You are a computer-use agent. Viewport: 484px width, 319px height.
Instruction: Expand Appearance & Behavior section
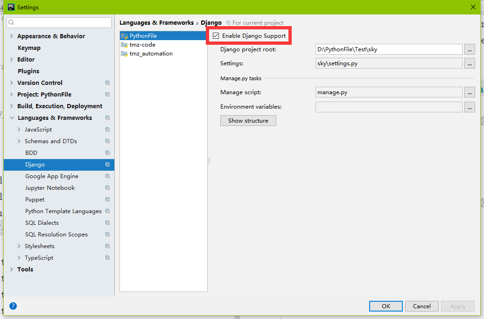(x=11, y=36)
